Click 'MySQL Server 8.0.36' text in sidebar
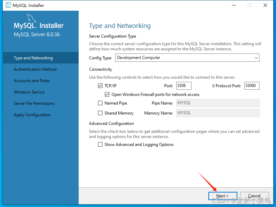This screenshot has height=207, width=276. pos(37,34)
